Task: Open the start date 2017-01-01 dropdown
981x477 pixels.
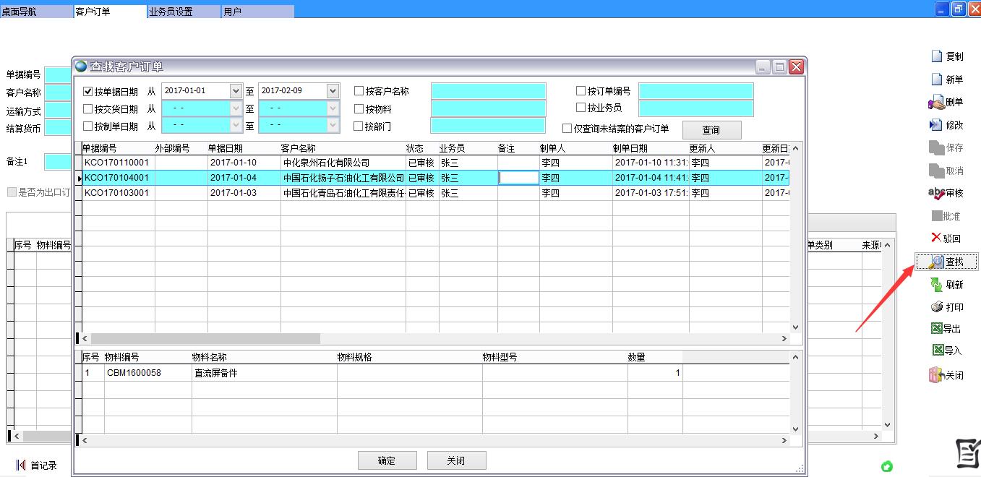Action: [x=236, y=91]
